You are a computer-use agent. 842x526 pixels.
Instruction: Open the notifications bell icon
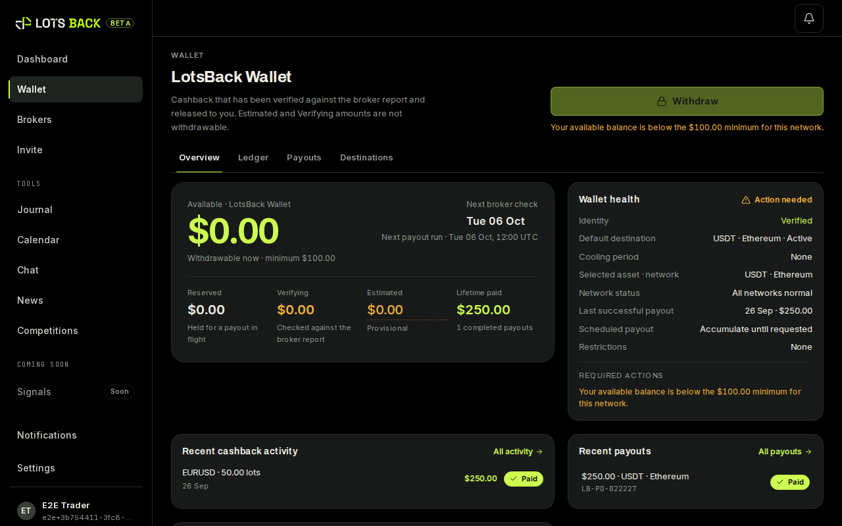[809, 18]
